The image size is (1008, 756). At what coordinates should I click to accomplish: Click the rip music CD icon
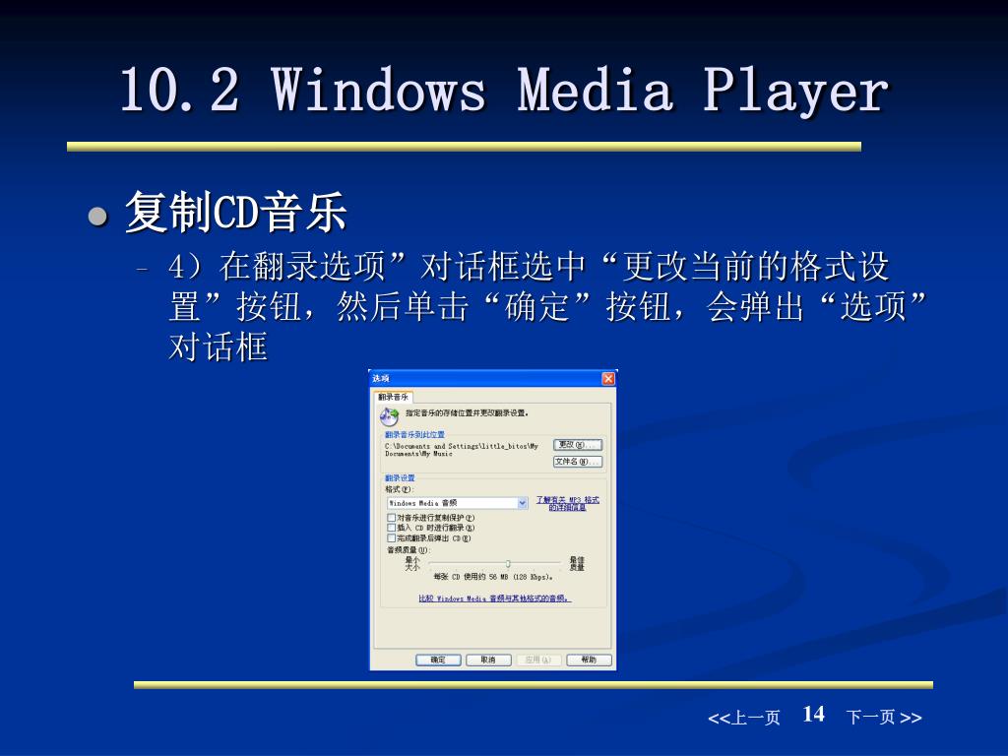[x=389, y=416]
